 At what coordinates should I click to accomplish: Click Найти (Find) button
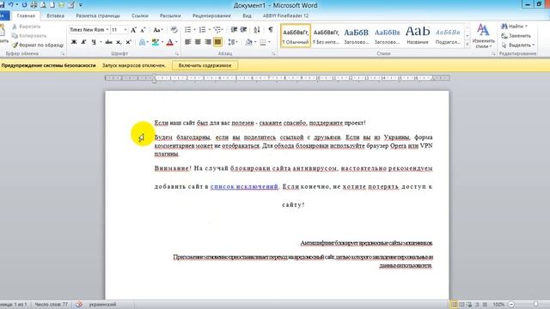click(x=515, y=27)
